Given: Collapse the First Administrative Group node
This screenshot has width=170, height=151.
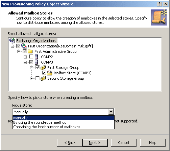Looking at the screenshot, I should click(19, 51).
